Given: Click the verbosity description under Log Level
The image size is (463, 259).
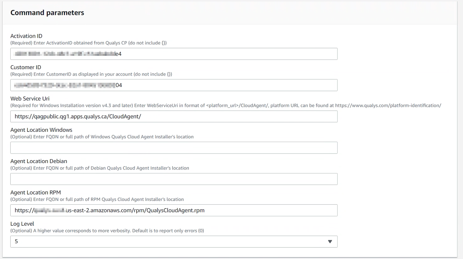Looking at the screenshot, I should tap(107, 231).
